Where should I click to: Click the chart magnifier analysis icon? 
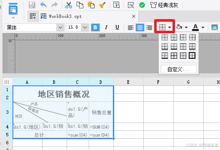131,5
